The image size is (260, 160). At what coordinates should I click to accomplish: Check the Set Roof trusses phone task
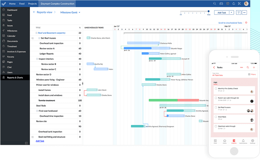pyautogui.click(x=216, y=107)
